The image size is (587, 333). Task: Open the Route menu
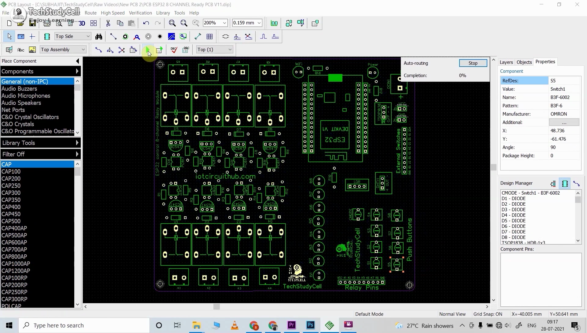(x=90, y=13)
